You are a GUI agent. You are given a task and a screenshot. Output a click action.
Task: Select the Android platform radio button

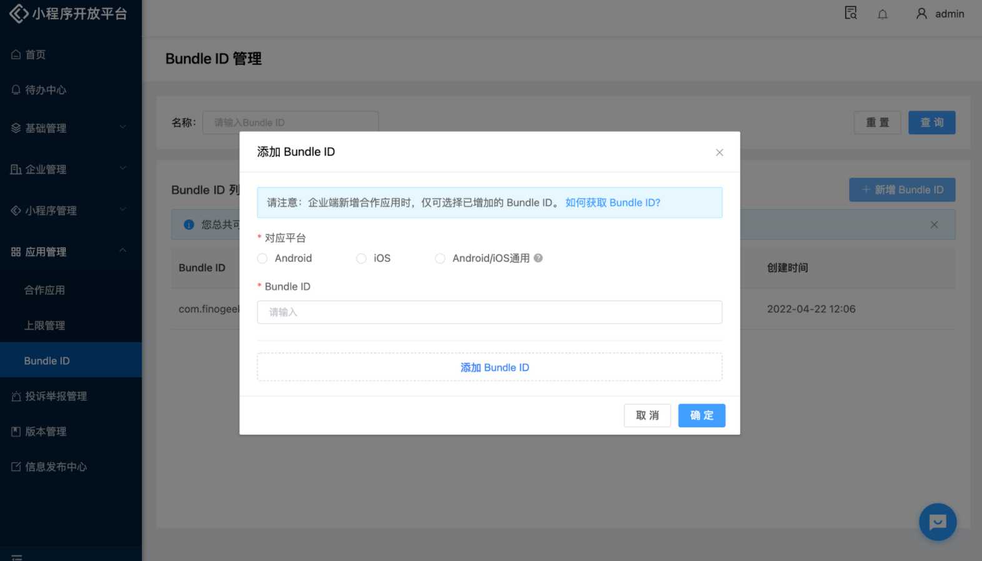(262, 259)
